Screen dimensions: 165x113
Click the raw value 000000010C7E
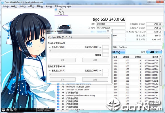151,81
